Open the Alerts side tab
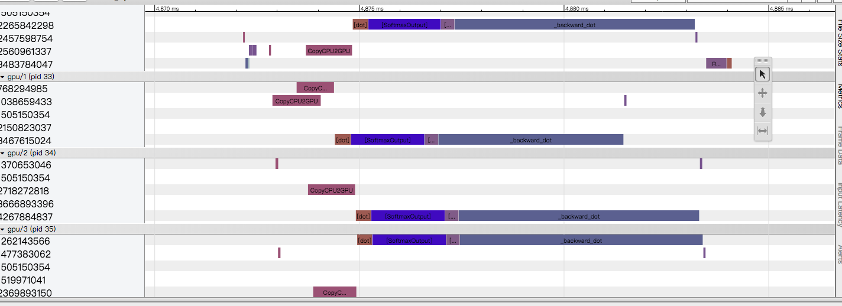 pyautogui.click(x=838, y=254)
